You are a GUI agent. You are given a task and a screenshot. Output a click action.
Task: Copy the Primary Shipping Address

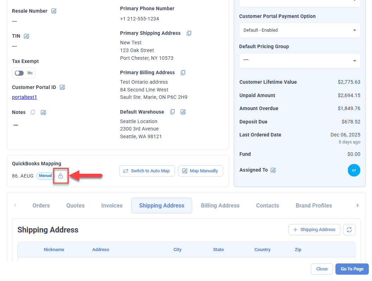(189, 33)
